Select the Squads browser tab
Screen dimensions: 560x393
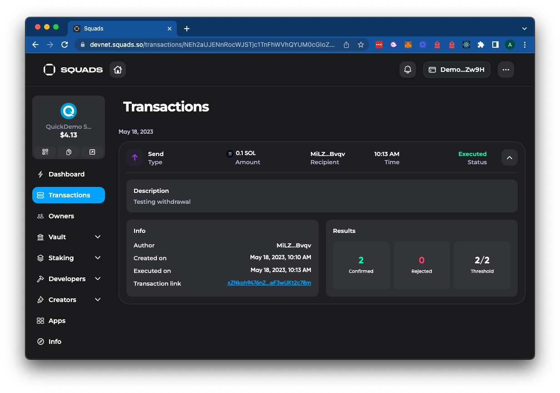[122, 29]
